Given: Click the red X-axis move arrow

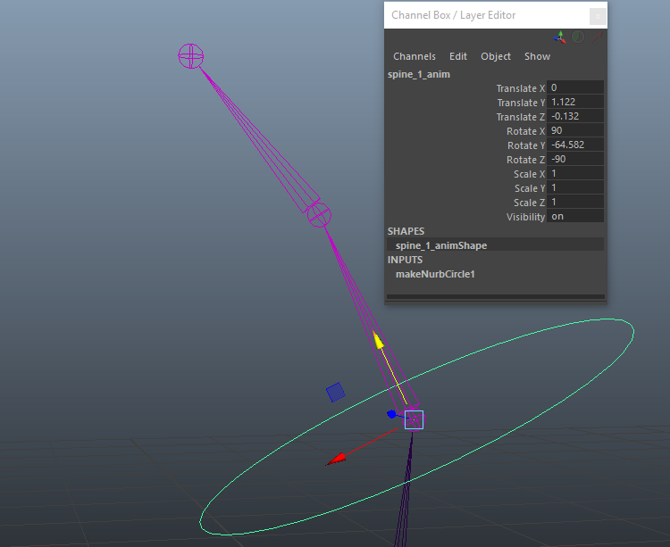Looking at the screenshot, I should 337,460.
